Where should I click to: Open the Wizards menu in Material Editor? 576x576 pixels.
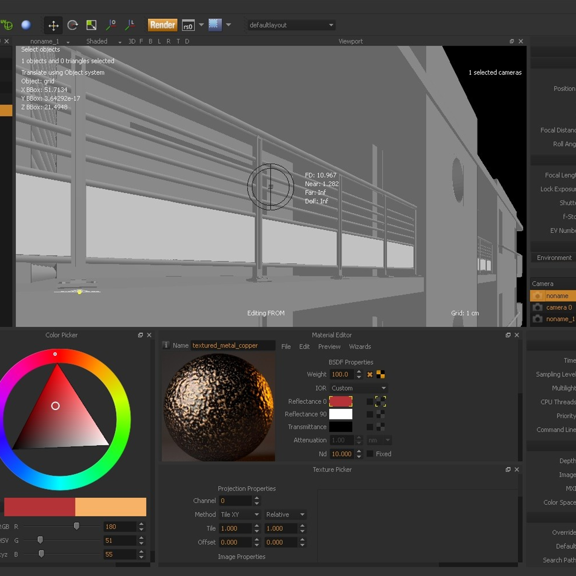tap(360, 347)
